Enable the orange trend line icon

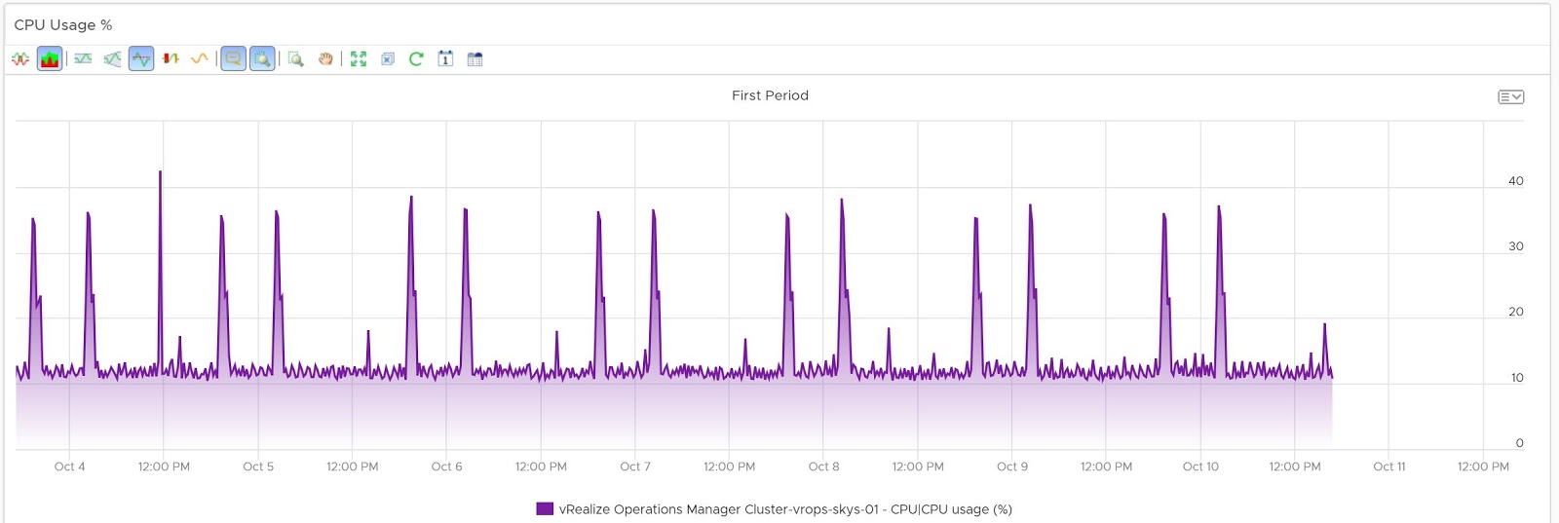coord(200,59)
